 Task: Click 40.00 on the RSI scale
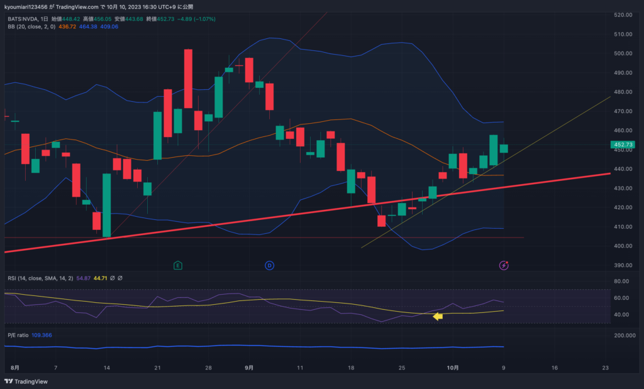coord(621,315)
